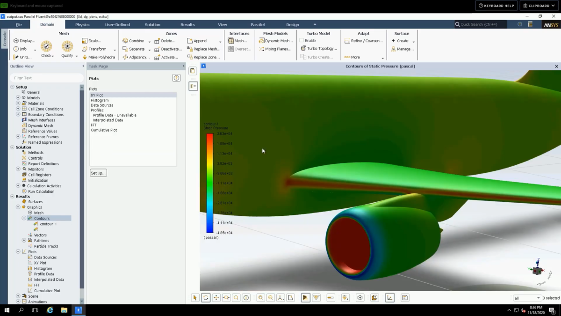This screenshot has width=561, height=316.
Task: Click the mesh Quality icon
Action: pos(67,46)
